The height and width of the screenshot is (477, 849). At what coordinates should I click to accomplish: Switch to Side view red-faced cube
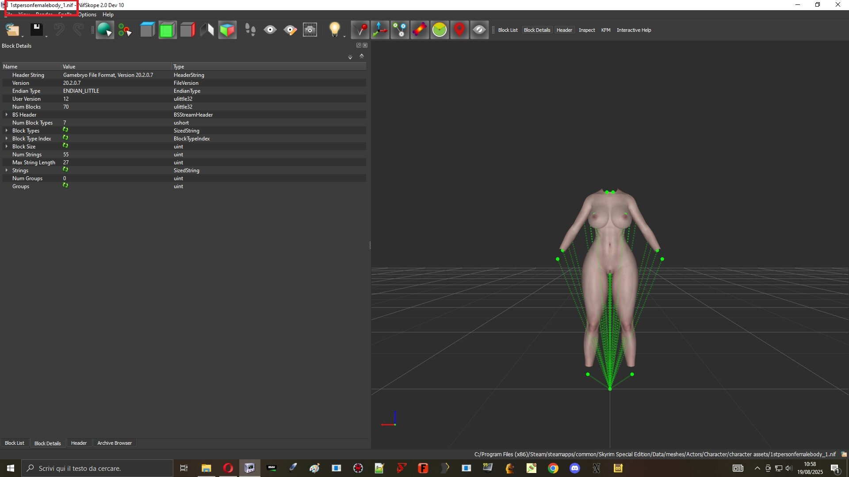[187, 30]
